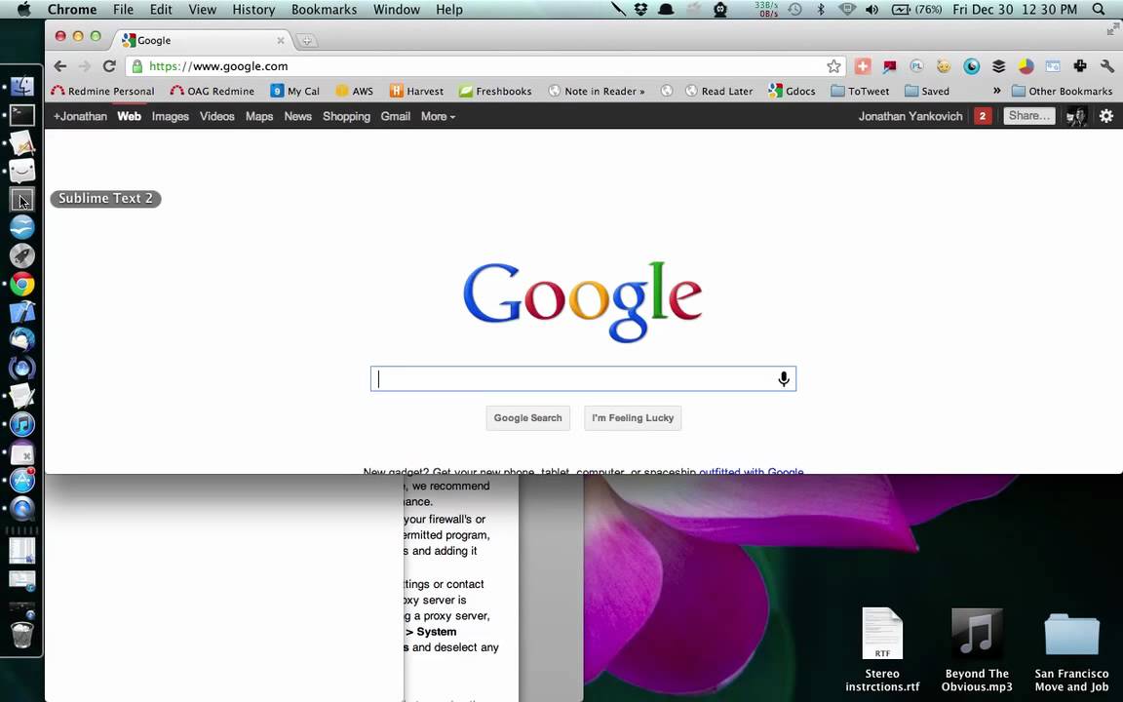The height and width of the screenshot is (702, 1123).
Task: Open Google Chrome icon in the Dock
Action: coord(22,285)
